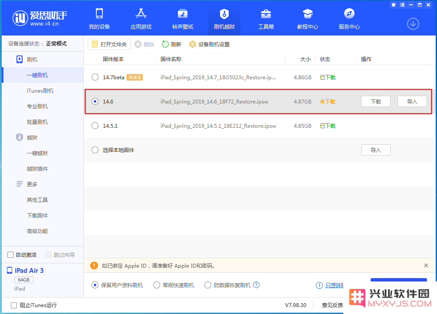
Task: Open 批量刷机 sidebar item
Action: tap(37, 122)
